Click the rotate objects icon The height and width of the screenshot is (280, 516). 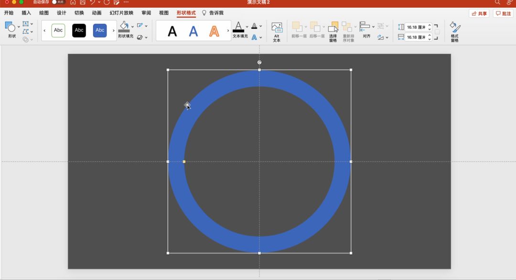(381, 37)
